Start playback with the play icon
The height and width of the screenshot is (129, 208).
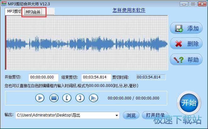click(x=40, y=98)
